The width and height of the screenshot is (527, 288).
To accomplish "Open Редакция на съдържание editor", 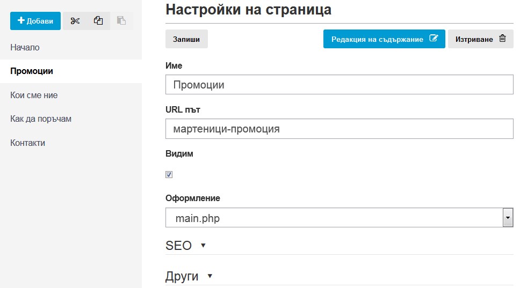I will pyautogui.click(x=384, y=39).
